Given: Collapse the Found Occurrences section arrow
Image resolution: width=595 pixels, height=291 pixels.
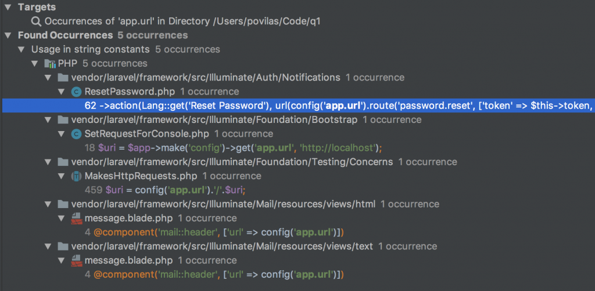Looking at the screenshot, I should click(x=7, y=35).
